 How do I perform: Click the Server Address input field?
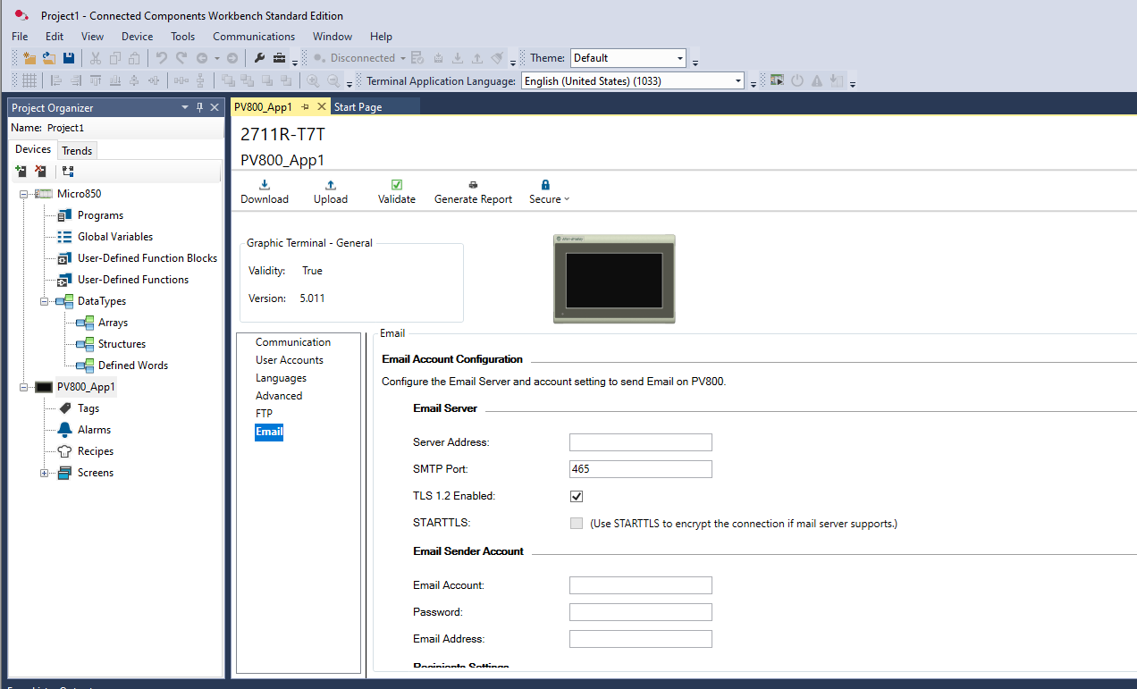[x=641, y=442]
